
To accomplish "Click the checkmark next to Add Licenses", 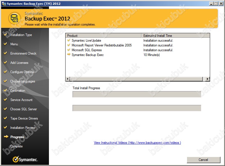I will coord(5,62).
